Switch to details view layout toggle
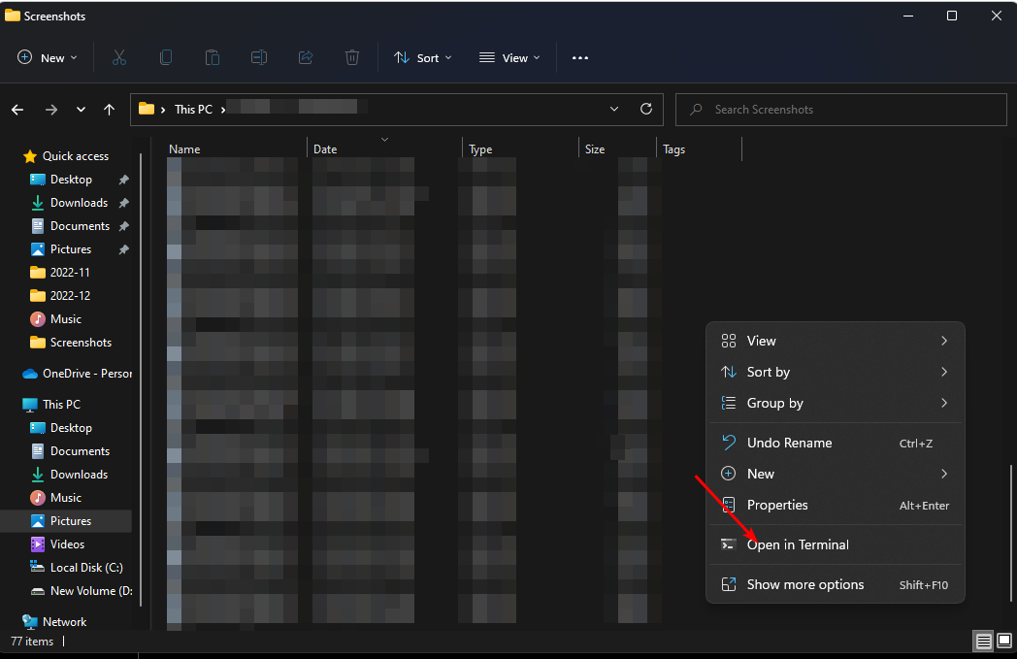 pyautogui.click(x=983, y=642)
